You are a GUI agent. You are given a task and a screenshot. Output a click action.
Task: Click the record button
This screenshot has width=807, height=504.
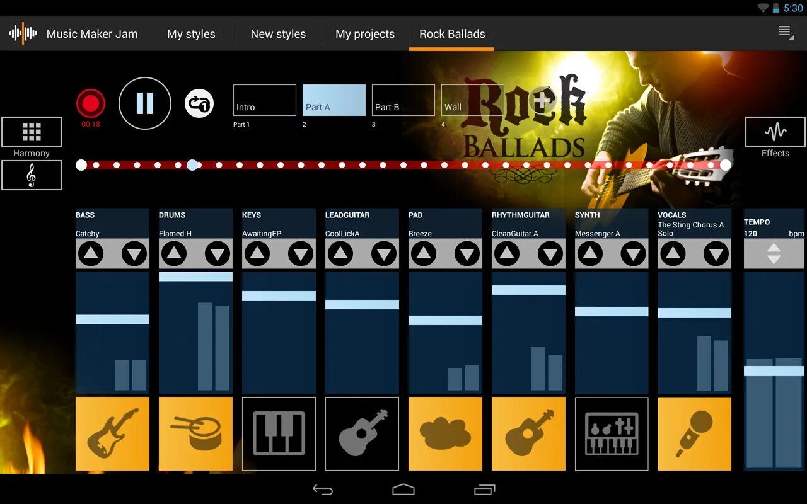point(91,104)
